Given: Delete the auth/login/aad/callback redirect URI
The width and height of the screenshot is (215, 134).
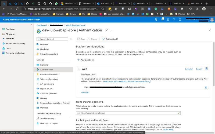Looking at the screenshot, I should (206, 87).
